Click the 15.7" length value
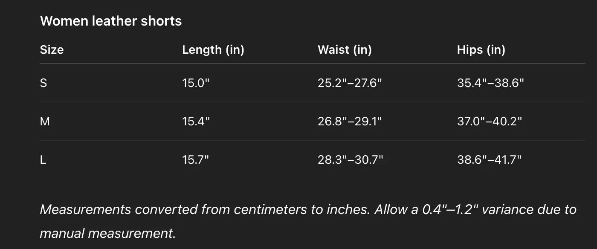This screenshot has width=597, height=249. click(x=195, y=160)
